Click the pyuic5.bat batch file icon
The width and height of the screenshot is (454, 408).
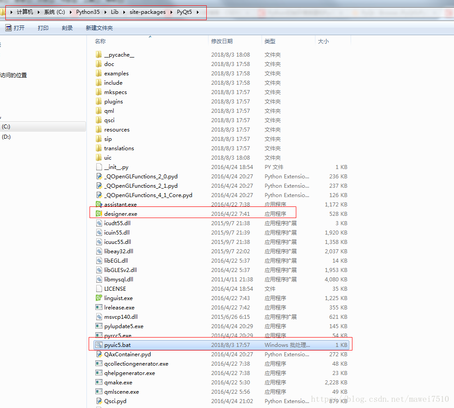point(99,345)
